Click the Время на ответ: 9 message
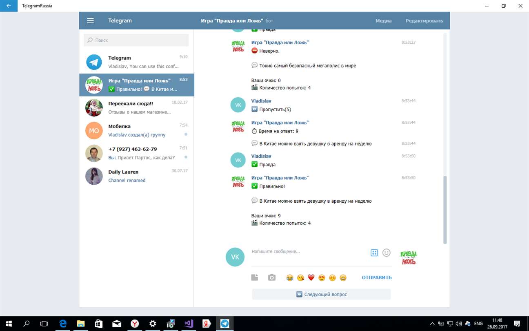The width and height of the screenshot is (529, 331). 275,131
